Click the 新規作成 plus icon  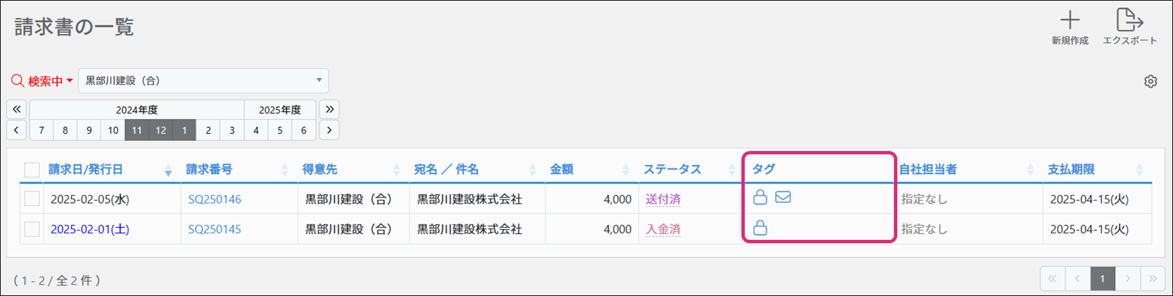point(1069,21)
